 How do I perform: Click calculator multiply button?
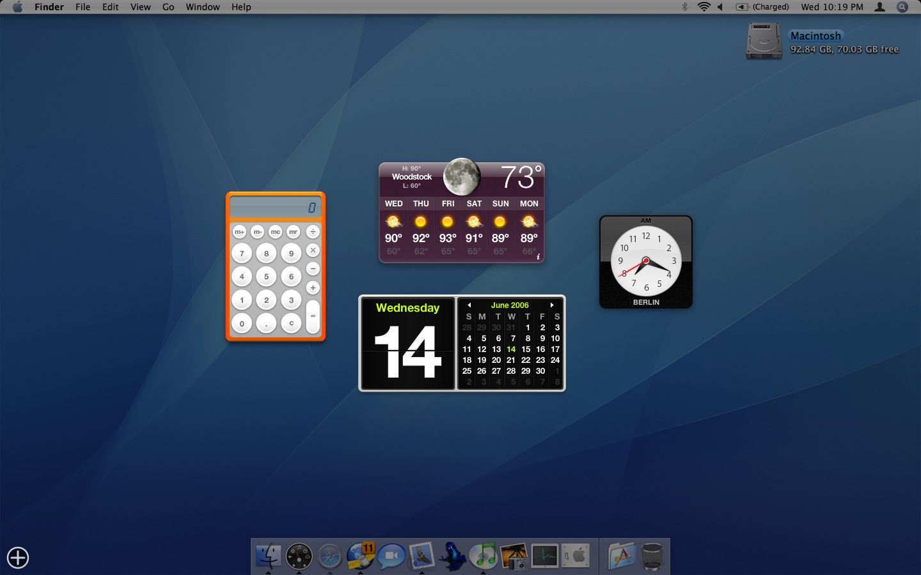313,250
